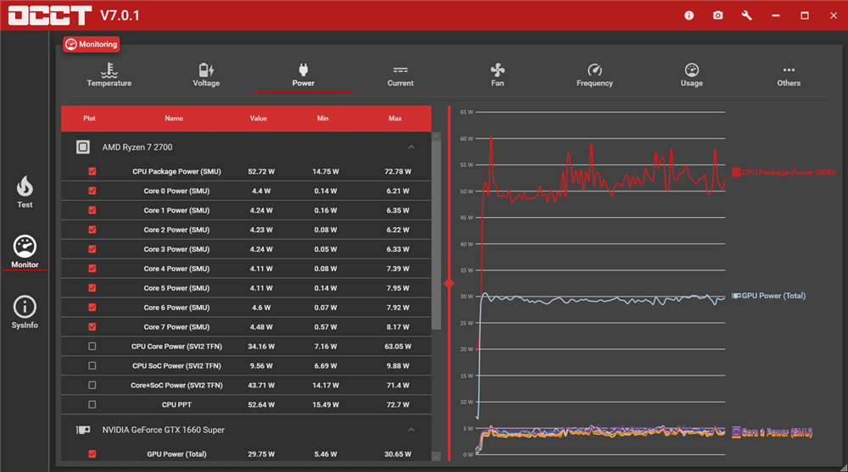
Task: Click the AMD Ryzen 7 2700 group label
Action: (x=137, y=147)
